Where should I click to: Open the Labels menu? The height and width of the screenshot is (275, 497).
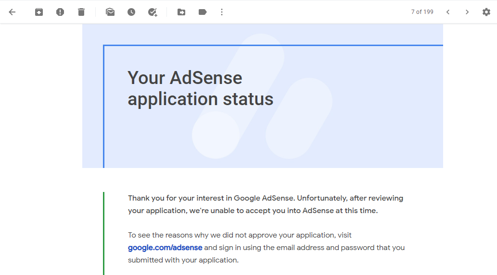click(203, 12)
